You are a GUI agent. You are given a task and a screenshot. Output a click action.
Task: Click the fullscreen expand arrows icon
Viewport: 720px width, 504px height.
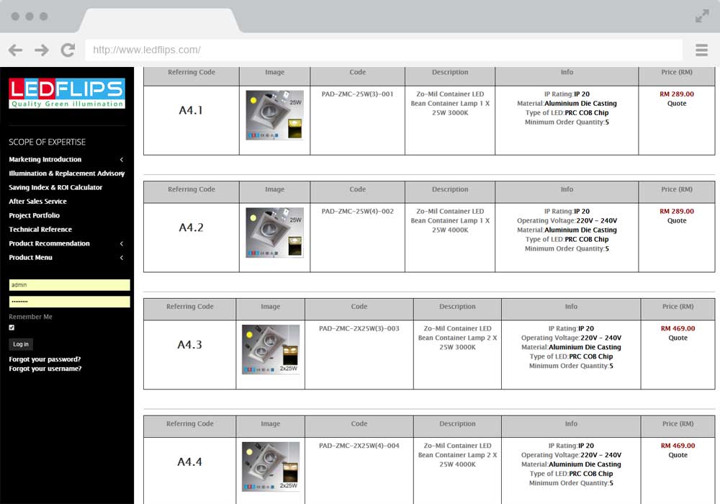[x=701, y=17]
